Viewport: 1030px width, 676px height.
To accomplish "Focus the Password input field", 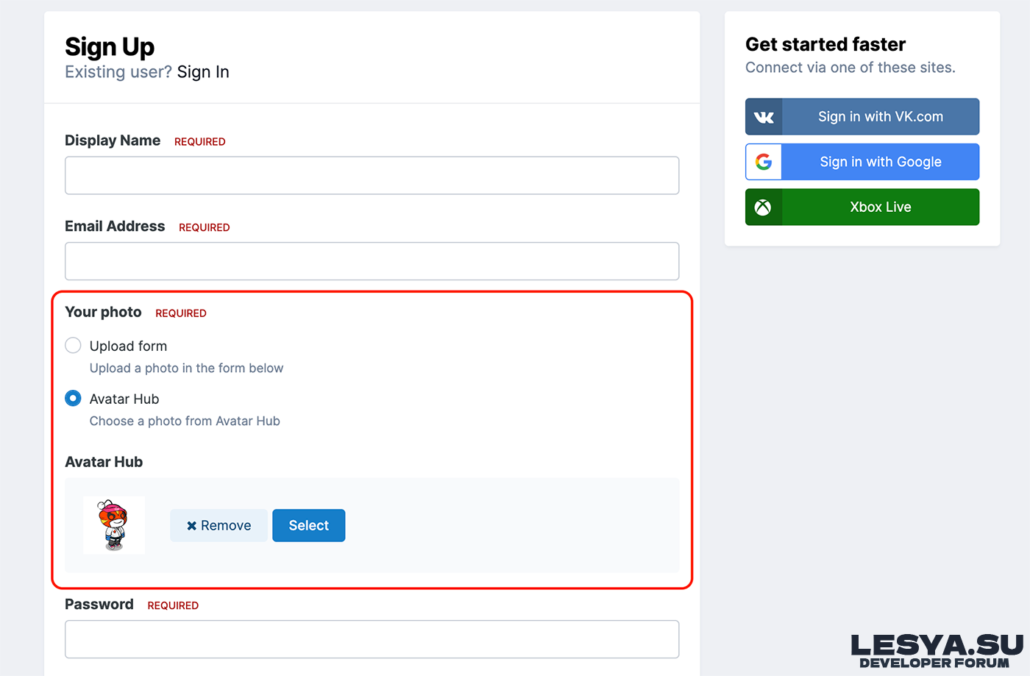I will click(372, 639).
